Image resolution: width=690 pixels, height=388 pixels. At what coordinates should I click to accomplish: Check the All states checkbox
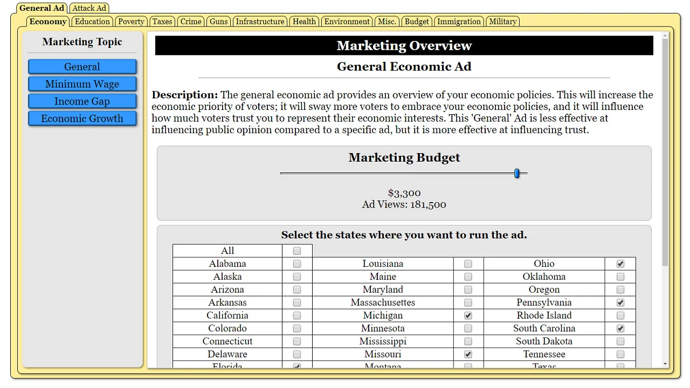(296, 251)
